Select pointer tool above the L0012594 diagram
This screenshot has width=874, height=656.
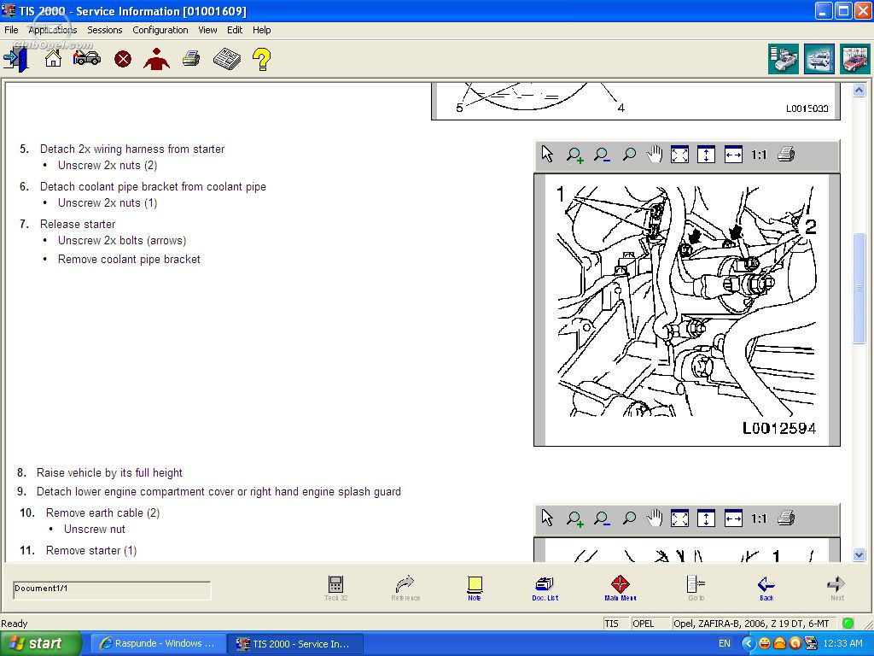coord(547,155)
